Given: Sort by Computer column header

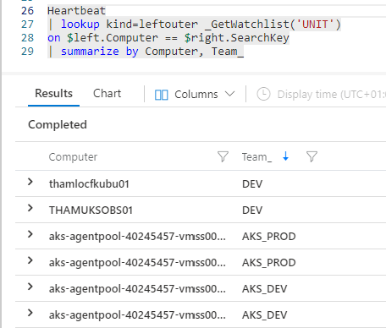Looking at the screenshot, I should tap(73, 156).
